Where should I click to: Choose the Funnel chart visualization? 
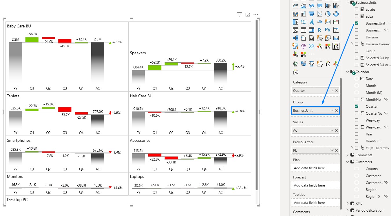point(312,14)
